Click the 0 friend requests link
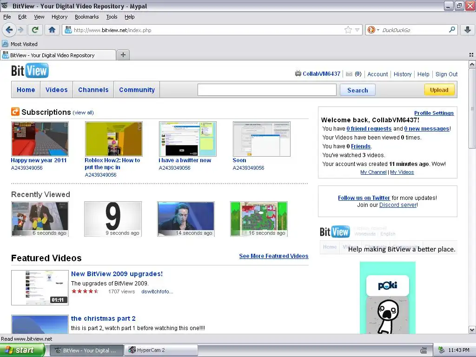 (369, 128)
